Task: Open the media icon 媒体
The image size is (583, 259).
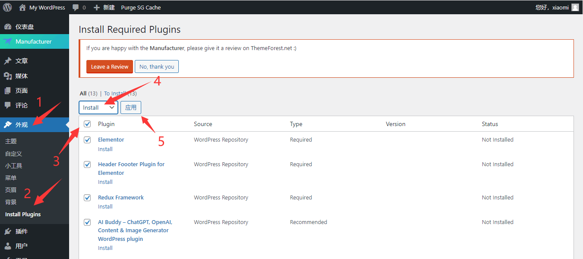Action: (x=8, y=76)
